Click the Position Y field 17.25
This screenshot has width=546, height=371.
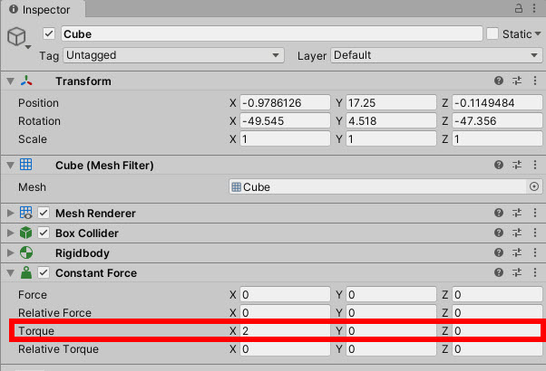[x=391, y=102]
